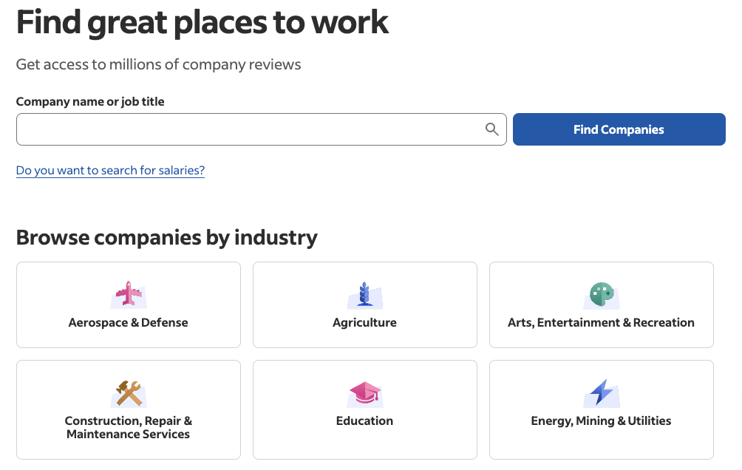742x470 pixels.
Task: Click the company reviews subtitle text
Action: click(158, 64)
